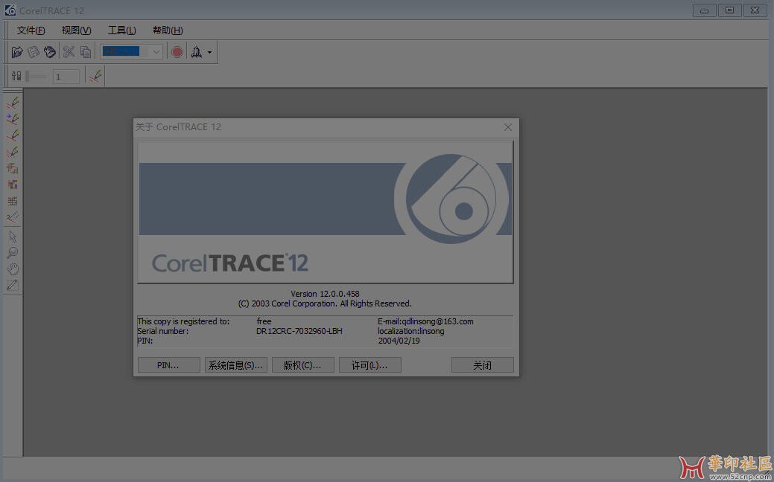Click the Cut scissors icon
774x482 pixels.
(x=69, y=52)
